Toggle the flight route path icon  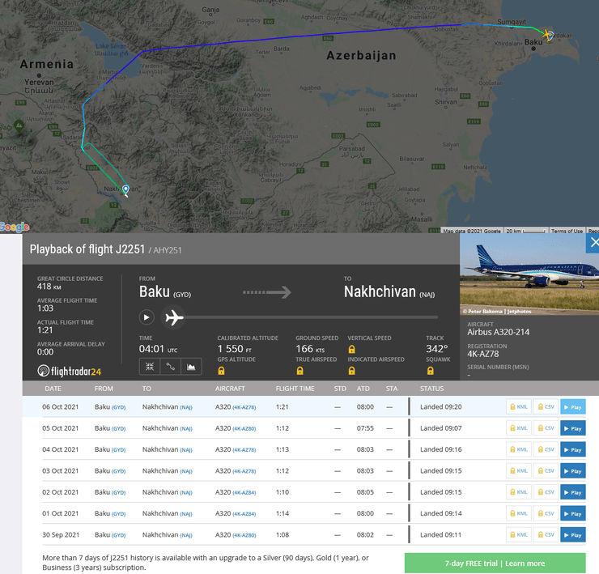coord(171,367)
